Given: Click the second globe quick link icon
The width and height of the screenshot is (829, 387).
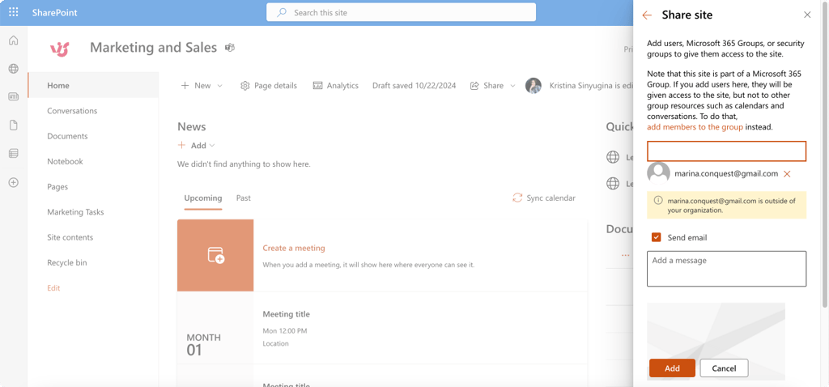Looking at the screenshot, I should click(613, 184).
